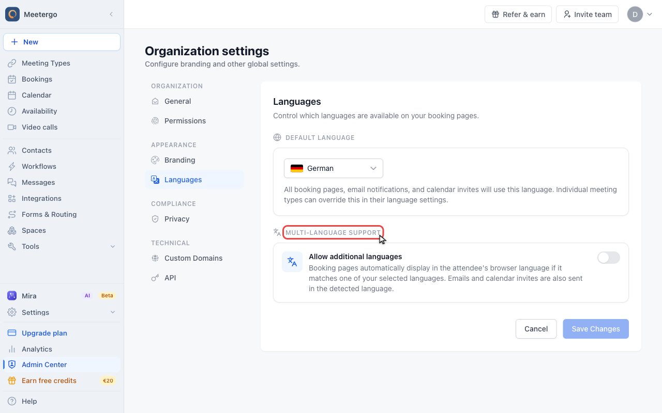
Task: Open the Permissions settings section
Action: 194,121
